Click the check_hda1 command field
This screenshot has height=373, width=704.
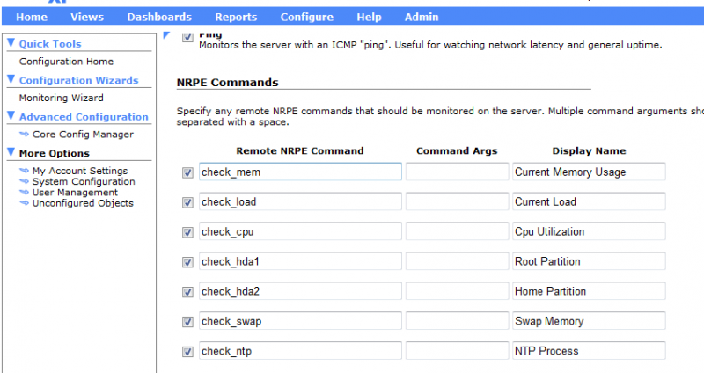coord(300,261)
